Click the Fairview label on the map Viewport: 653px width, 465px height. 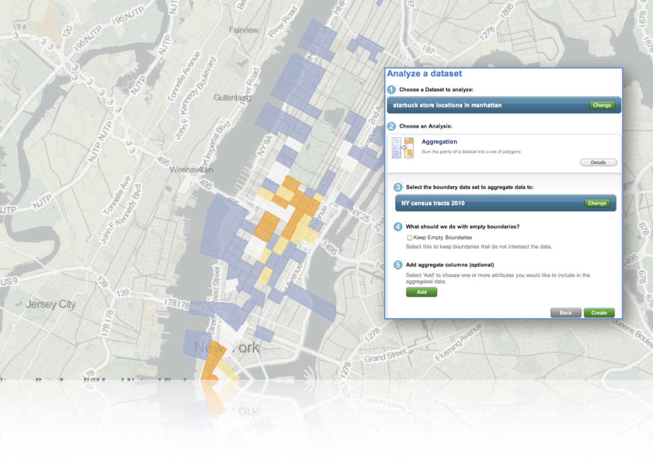(243, 30)
